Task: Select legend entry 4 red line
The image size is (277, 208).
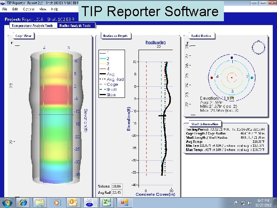Action: tap(104, 69)
